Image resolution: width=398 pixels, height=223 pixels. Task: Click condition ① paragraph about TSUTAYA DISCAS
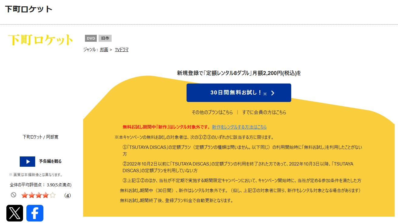pyautogui.click(x=242, y=151)
